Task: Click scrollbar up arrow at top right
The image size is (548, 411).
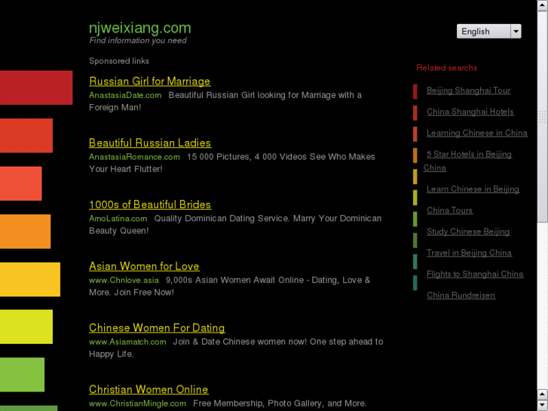Action: (x=542, y=5)
